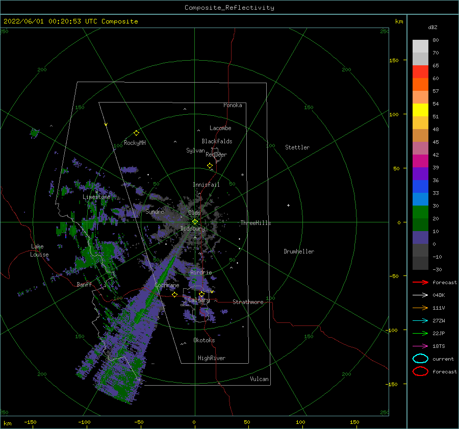Click the yellow diamond marker above Calgary
The image size is (459, 429).
(x=201, y=294)
